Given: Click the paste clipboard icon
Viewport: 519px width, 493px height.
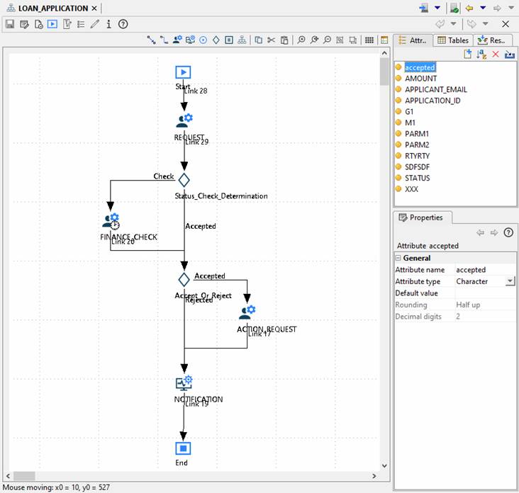Looking at the screenshot, I should click(284, 40).
